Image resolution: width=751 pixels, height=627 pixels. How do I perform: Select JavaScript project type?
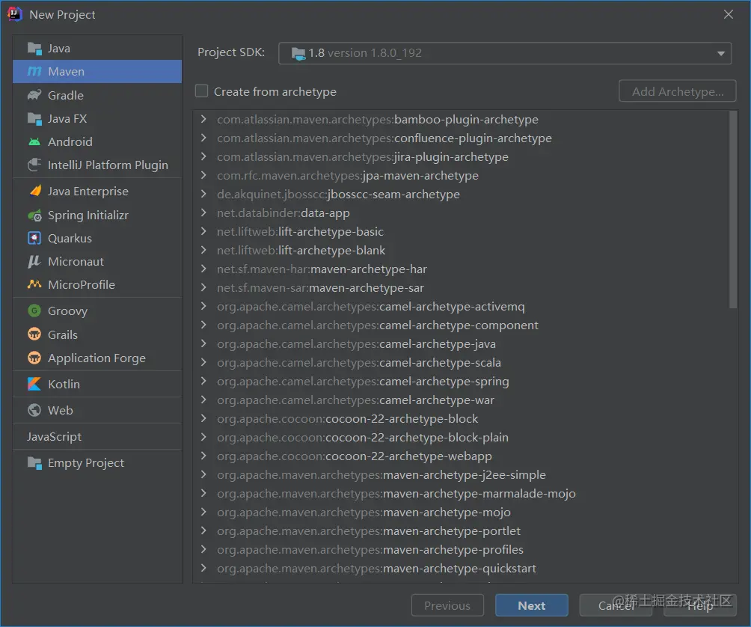[97, 437]
